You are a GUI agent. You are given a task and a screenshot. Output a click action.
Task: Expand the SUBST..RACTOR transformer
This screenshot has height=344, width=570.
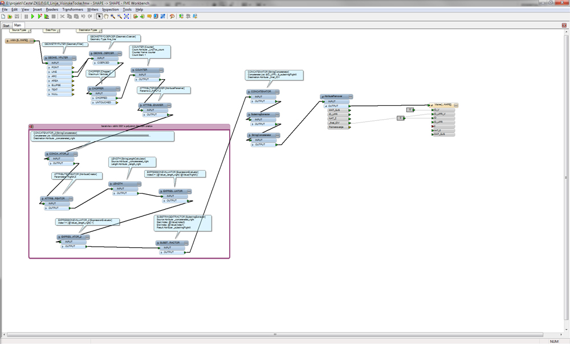coord(158,243)
